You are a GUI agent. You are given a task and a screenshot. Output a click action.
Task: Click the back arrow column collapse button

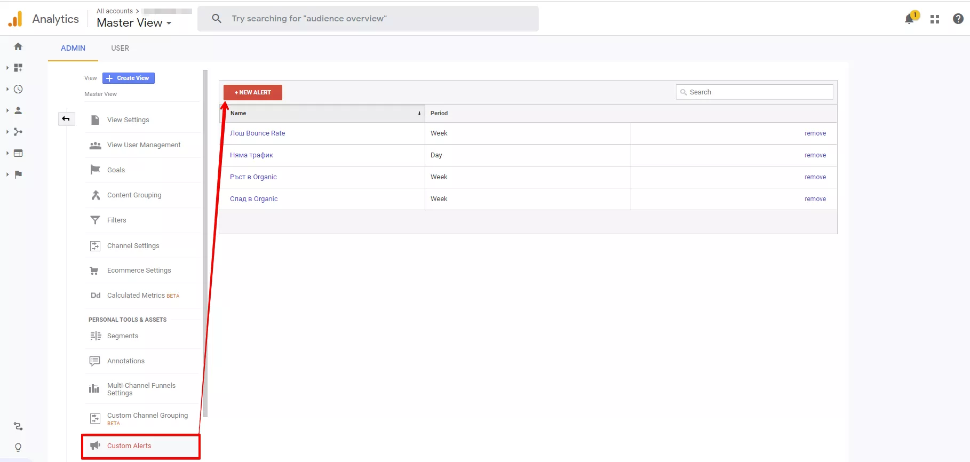pos(66,118)
